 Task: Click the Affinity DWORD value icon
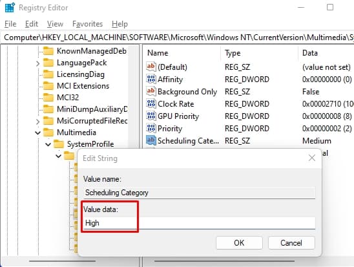pos(151,79)
